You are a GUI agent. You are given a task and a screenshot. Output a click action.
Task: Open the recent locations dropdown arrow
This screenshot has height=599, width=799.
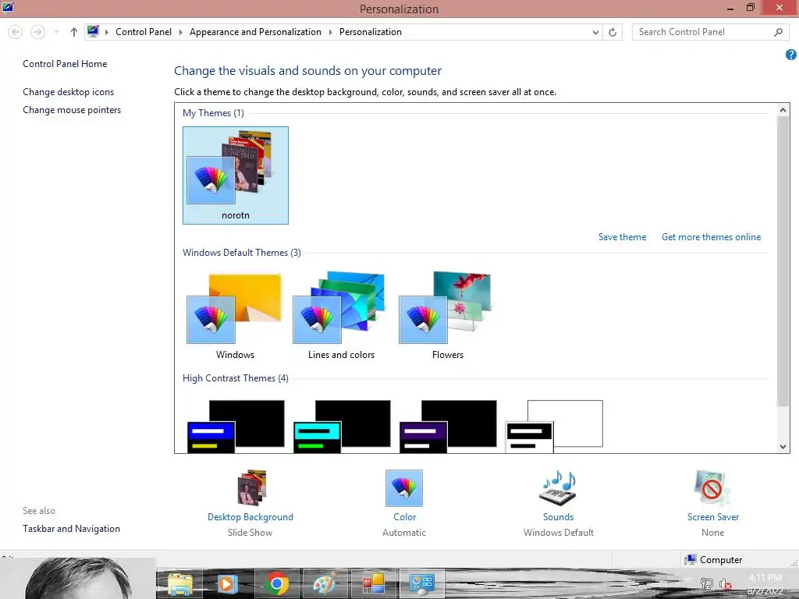[x=56, y=32]
